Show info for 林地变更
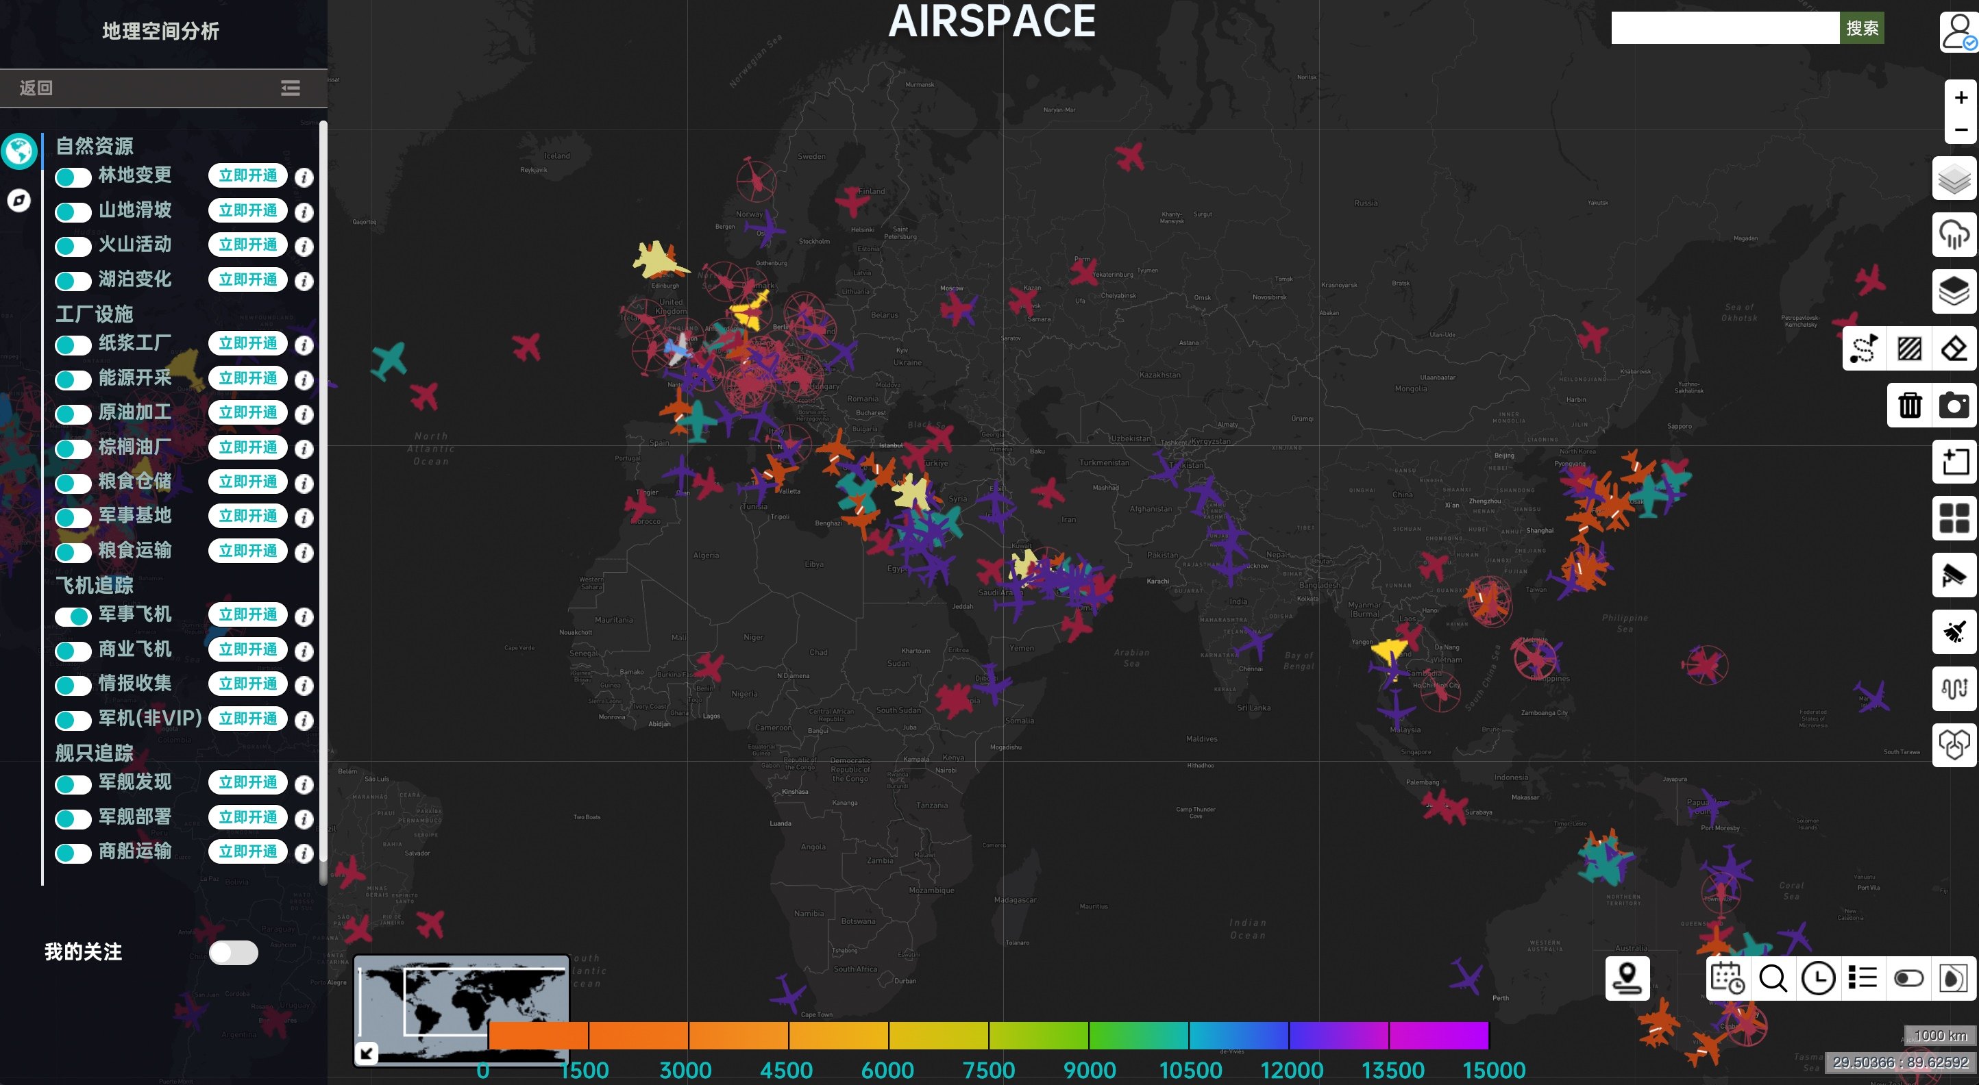 [304, 177]
